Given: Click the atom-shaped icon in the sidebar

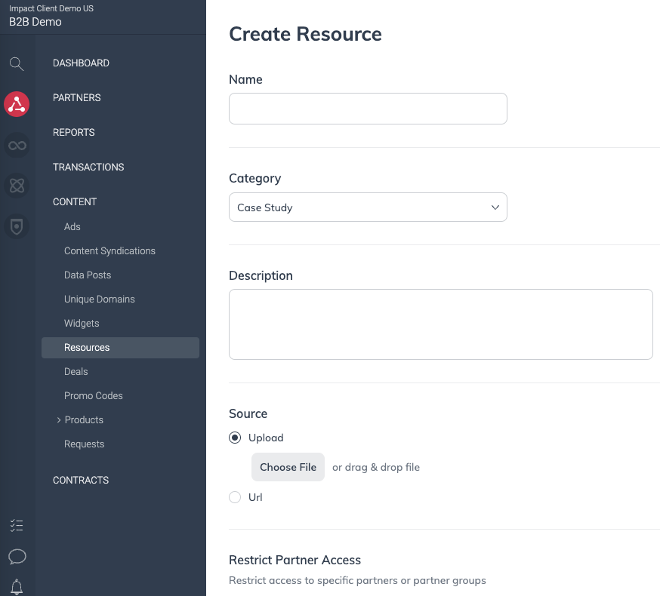Looking at the screenshot, I should (17, 186).
